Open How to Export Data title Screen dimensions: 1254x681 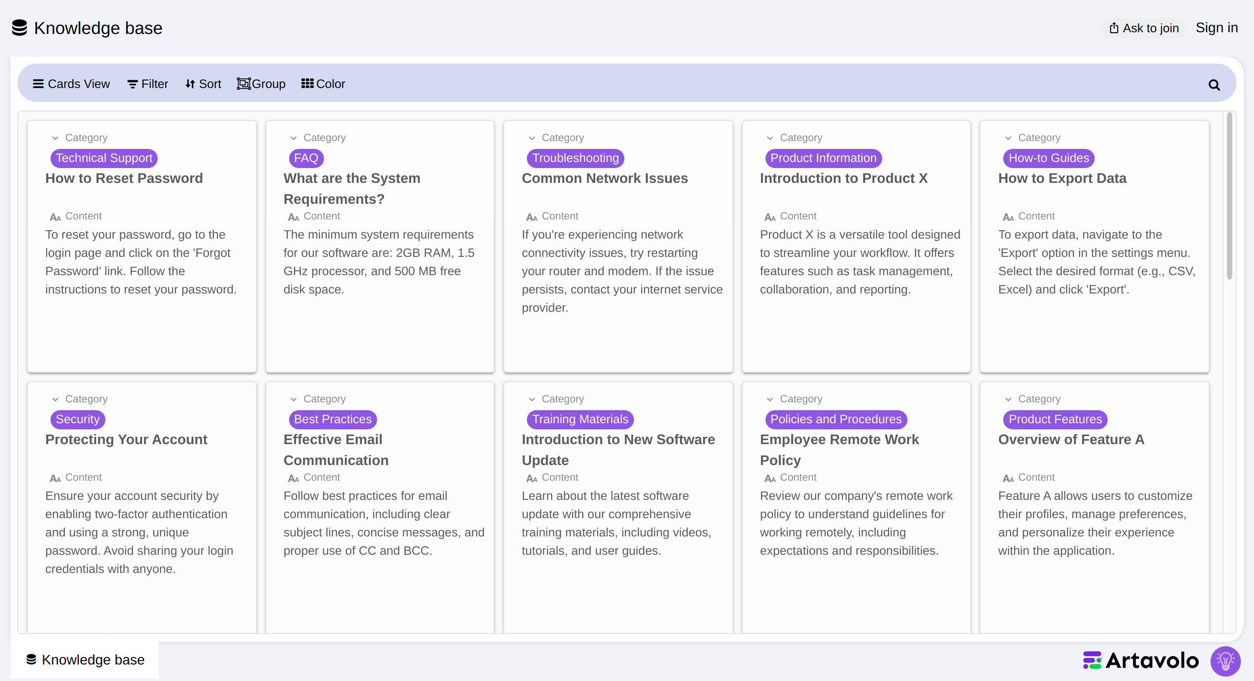(1062, 178)
